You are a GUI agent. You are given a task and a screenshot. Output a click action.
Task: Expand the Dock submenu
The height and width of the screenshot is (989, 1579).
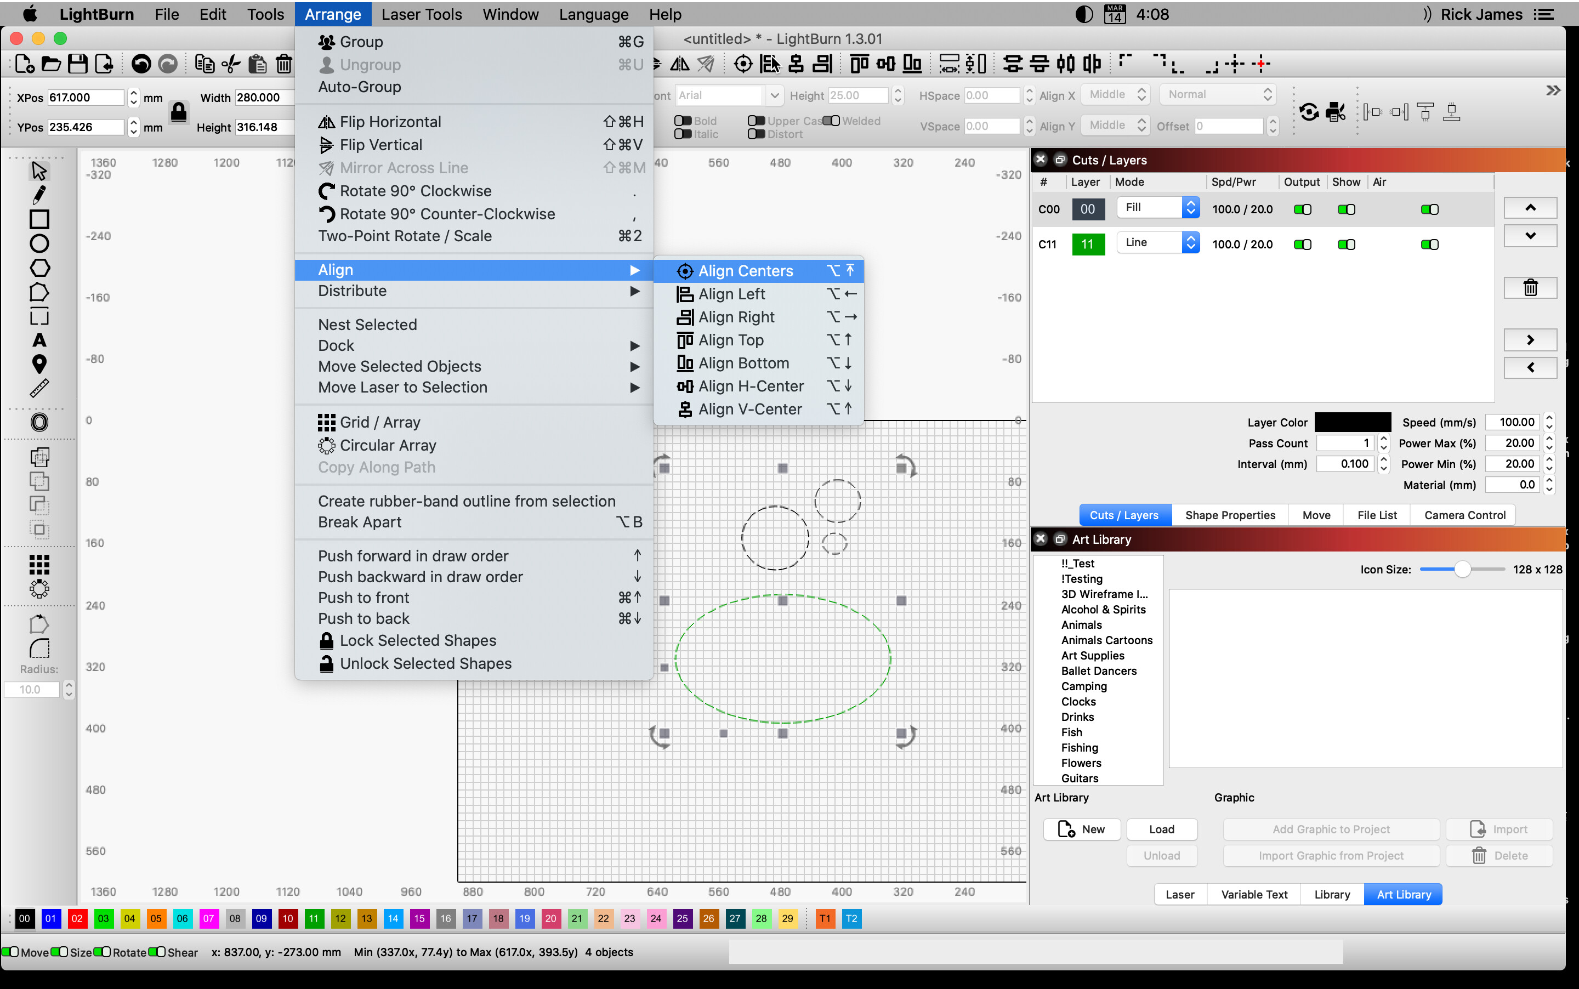[474, 346]
